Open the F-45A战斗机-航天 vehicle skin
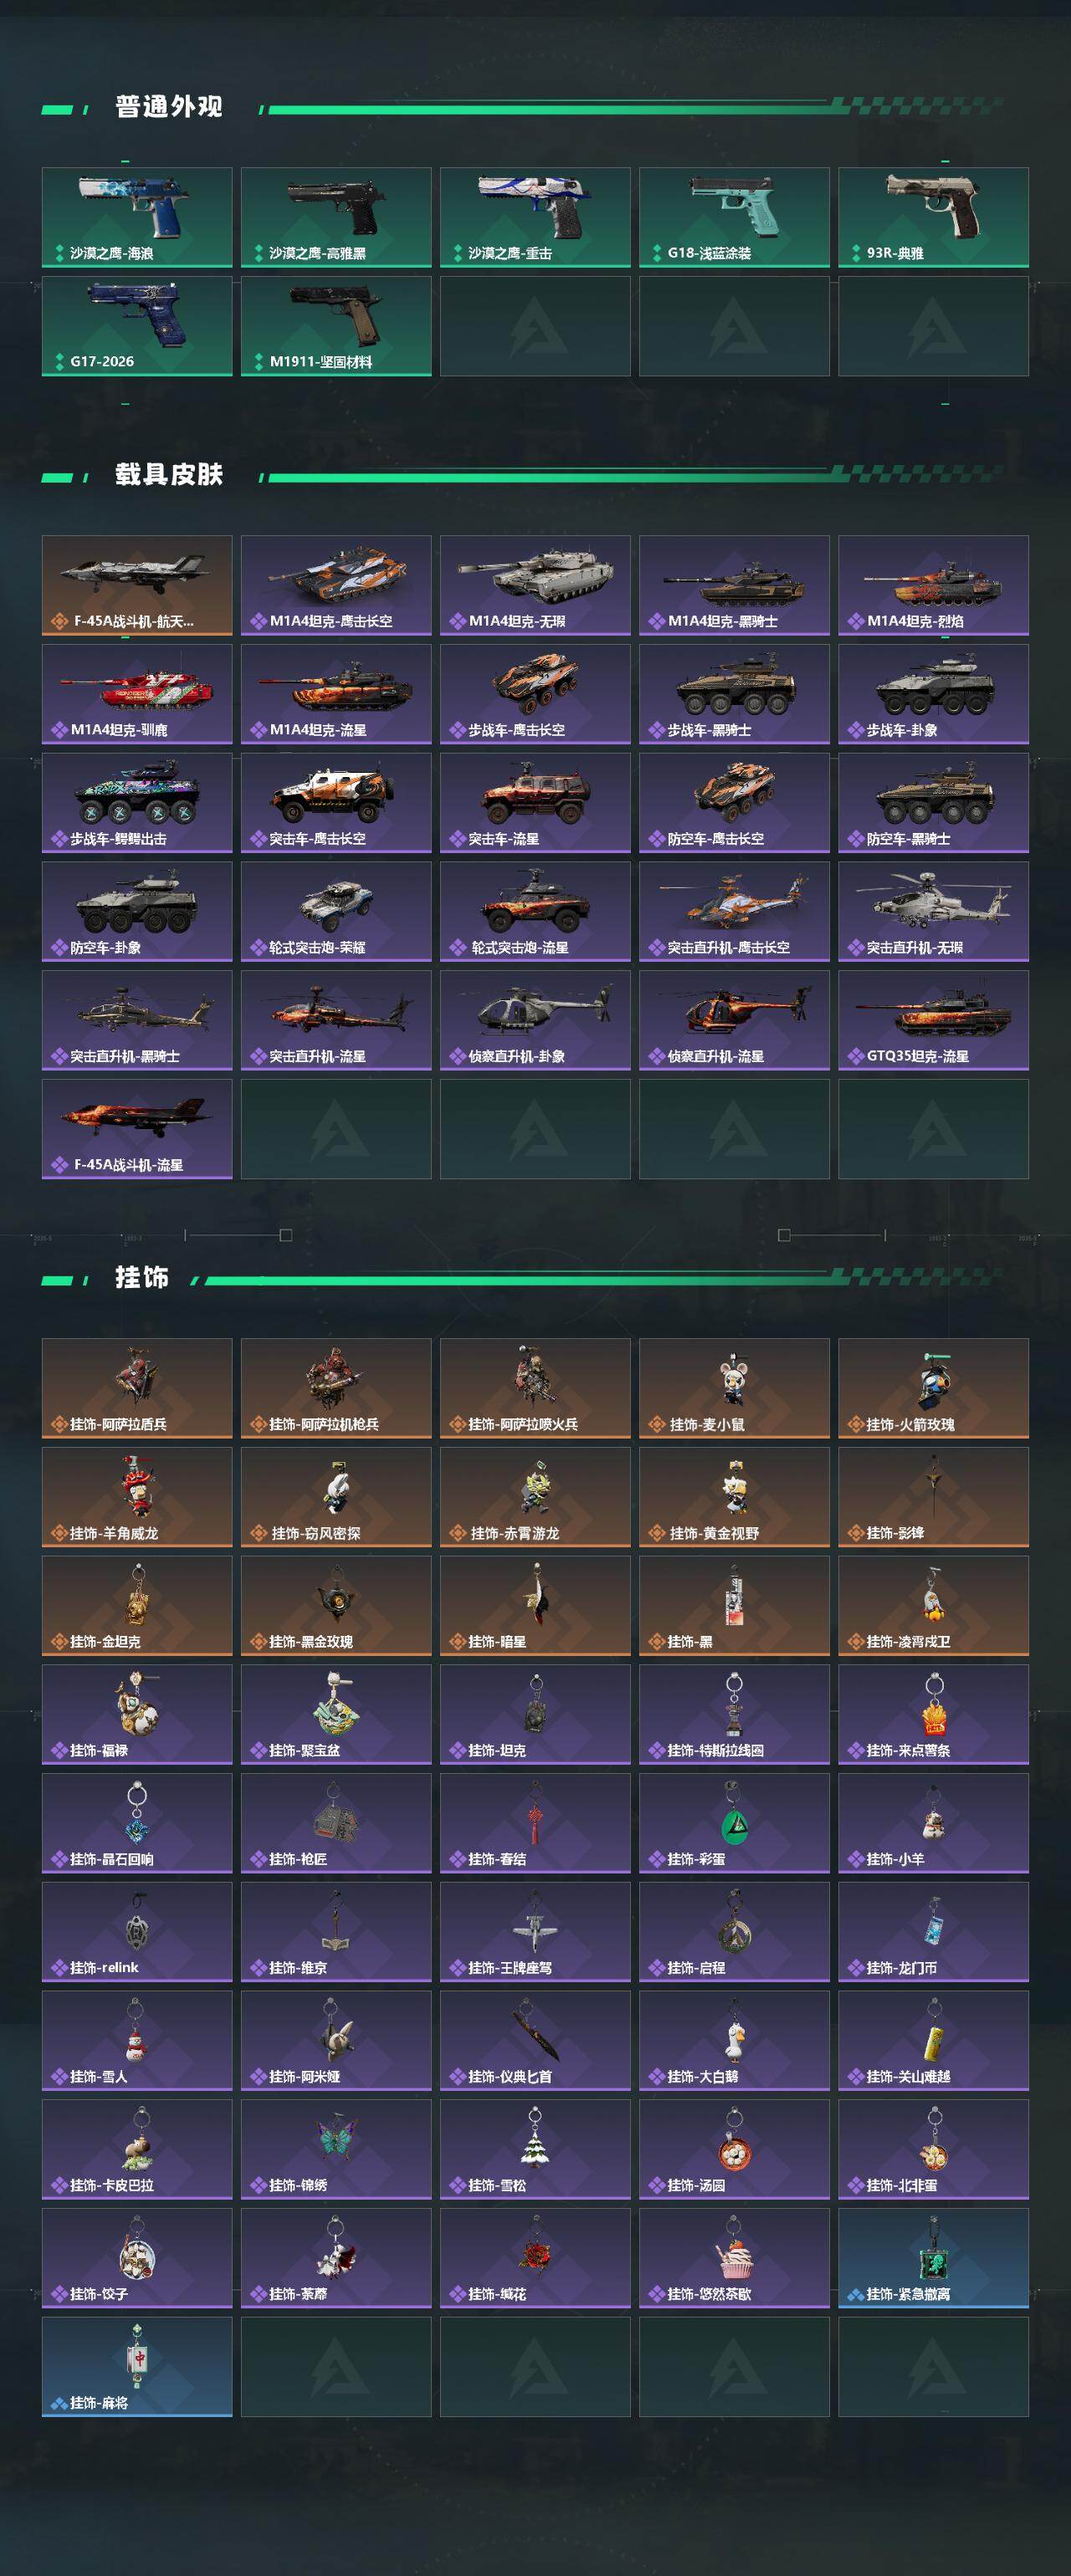 tap(137, 585)
